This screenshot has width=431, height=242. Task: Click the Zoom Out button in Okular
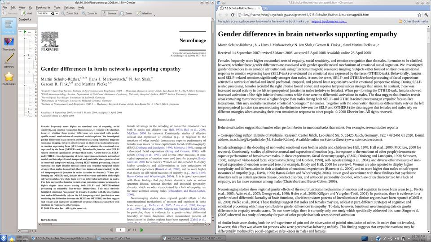click(x=70, y=13)
